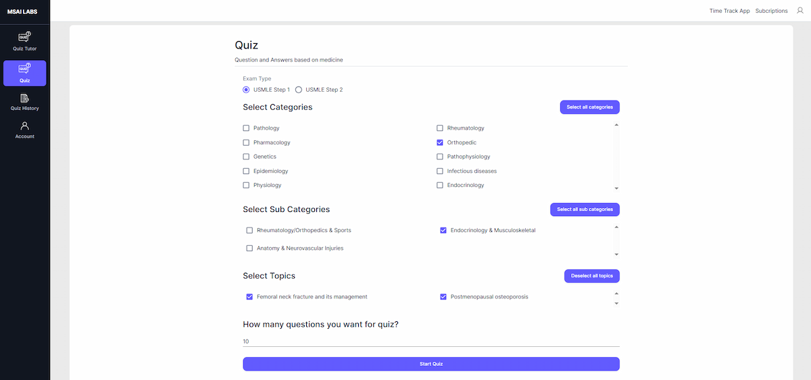
Task: Uncheck the Orthopedic category checkbox
Action: (x=440, y=142)
